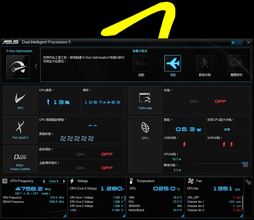Launch the 5-Way Optimization speedometer icon
Image resolution: width=254 pixels, height=220 pixels.
[18, 67]
